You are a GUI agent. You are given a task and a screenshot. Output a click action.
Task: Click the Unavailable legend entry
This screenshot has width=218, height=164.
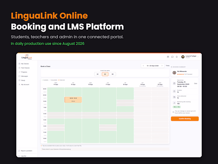[53, 80]
